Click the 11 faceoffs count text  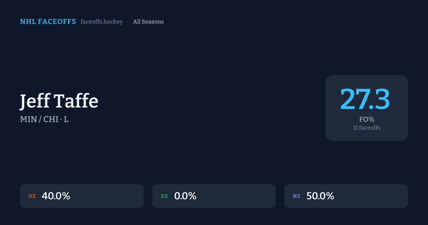[367, 127]
